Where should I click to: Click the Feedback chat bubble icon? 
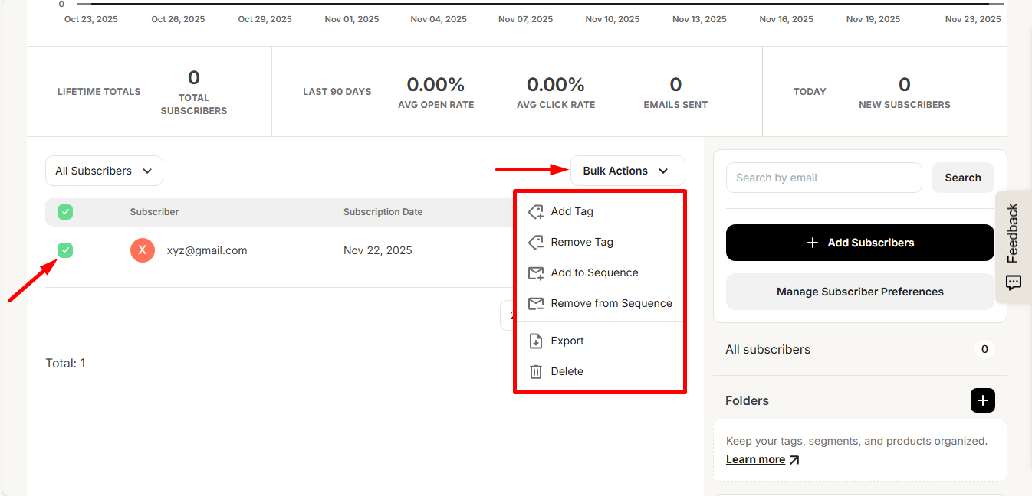1013,282
